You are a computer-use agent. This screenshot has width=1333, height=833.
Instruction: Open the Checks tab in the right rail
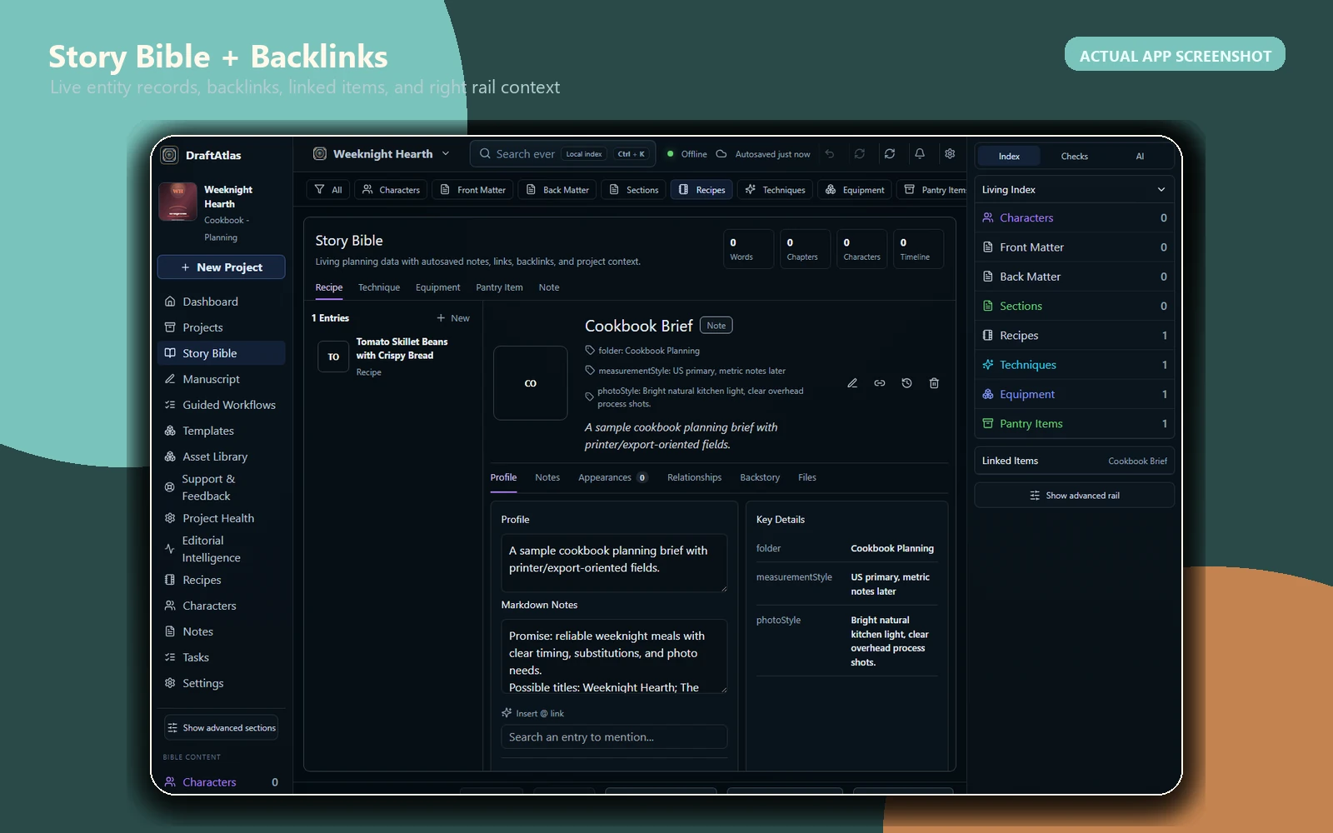(x=1074, y=157)
